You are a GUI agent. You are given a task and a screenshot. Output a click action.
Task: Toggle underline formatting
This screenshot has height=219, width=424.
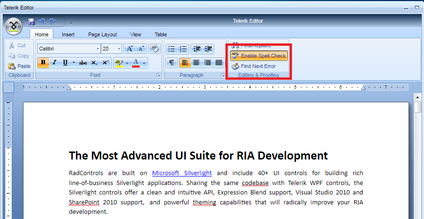click(x=65, y=62)
